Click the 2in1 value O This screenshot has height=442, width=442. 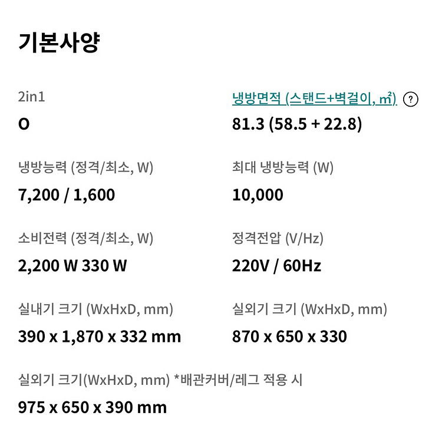[x=24, y=124]
